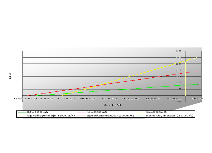Click the green curve's right end
This screenshot has height=153, width=212.
(199, 84)
